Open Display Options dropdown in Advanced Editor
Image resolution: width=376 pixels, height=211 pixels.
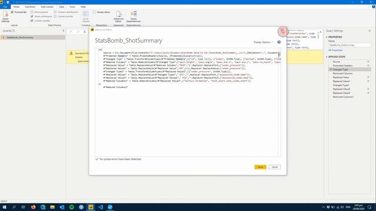[x=263, y=42]
